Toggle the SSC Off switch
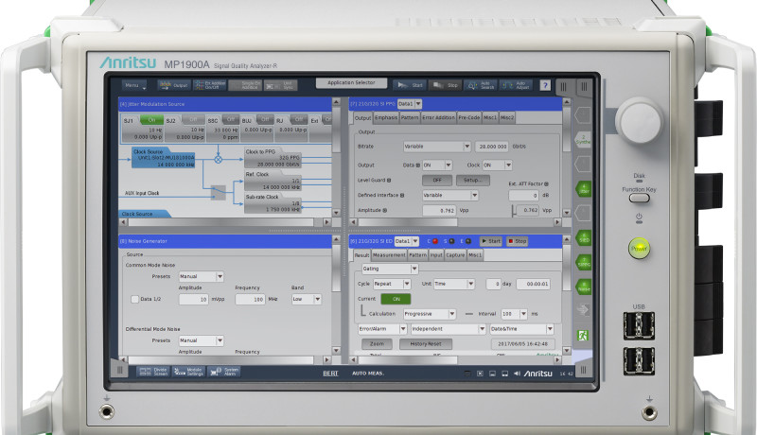This screenshot has height=435, width=757. [x=230, y=119]
